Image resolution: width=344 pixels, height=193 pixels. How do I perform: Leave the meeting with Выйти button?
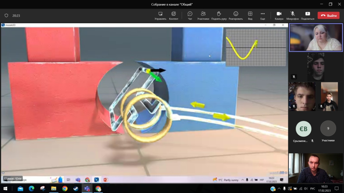pos(329,16)
